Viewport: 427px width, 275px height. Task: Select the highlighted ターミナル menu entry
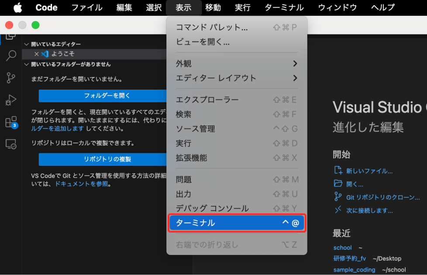pos(237,223)
